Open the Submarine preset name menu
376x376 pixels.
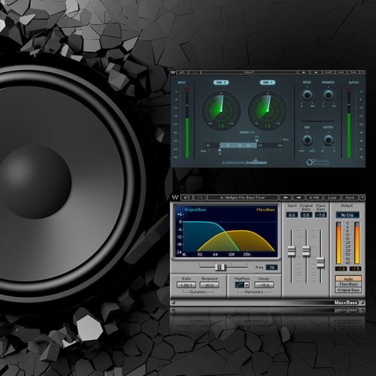[x=249, y=72]
